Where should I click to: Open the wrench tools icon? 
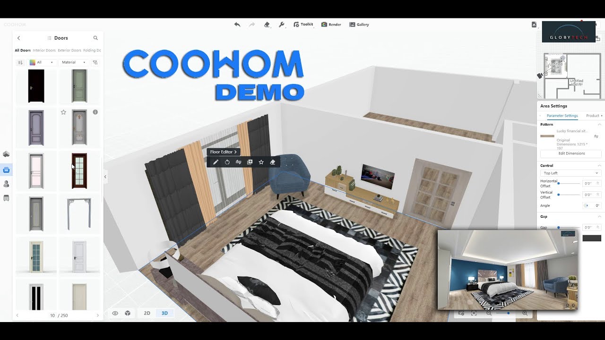tap(281, 25)
